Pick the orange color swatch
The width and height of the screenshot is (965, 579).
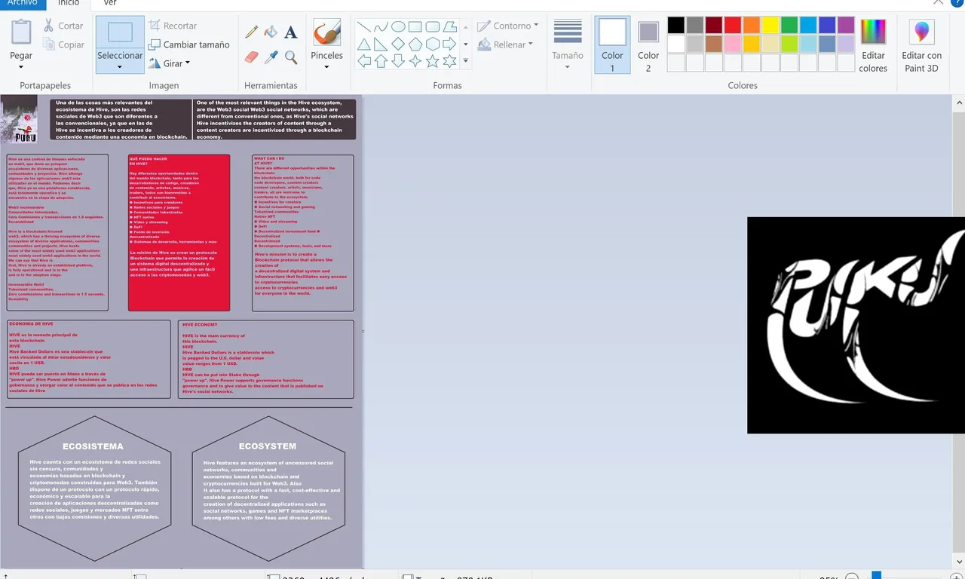click(752, 25)
